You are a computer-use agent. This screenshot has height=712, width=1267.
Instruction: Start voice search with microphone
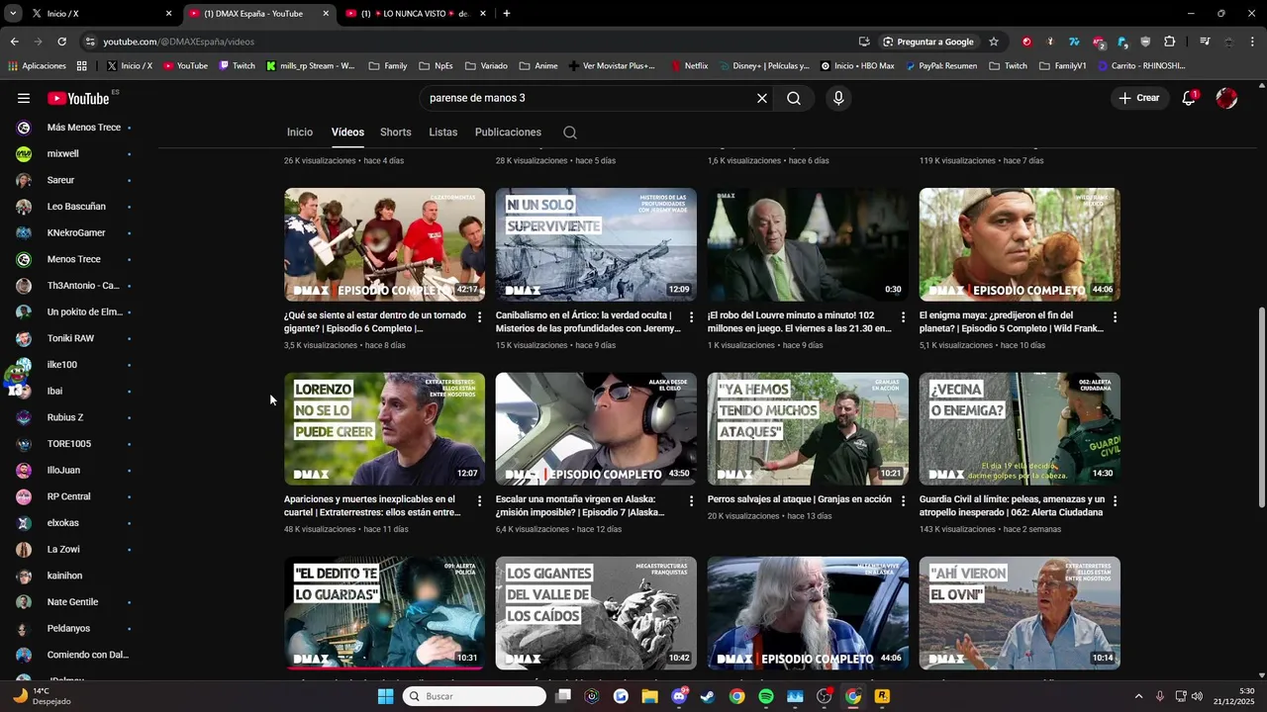[x=838, y=98]
